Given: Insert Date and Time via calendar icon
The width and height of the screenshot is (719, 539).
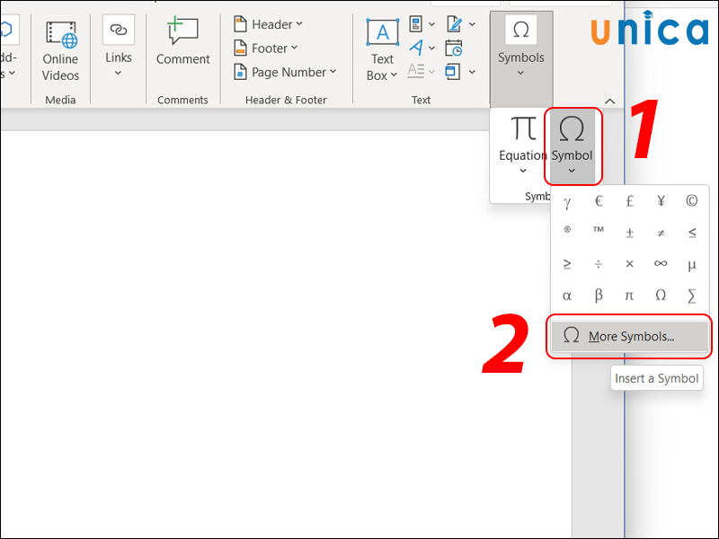Looking at the screenshot, I should click(454, 48).
